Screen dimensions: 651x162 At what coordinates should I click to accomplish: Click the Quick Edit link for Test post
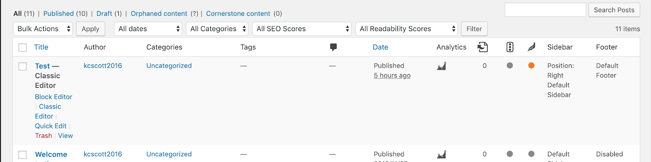point(50,126)
